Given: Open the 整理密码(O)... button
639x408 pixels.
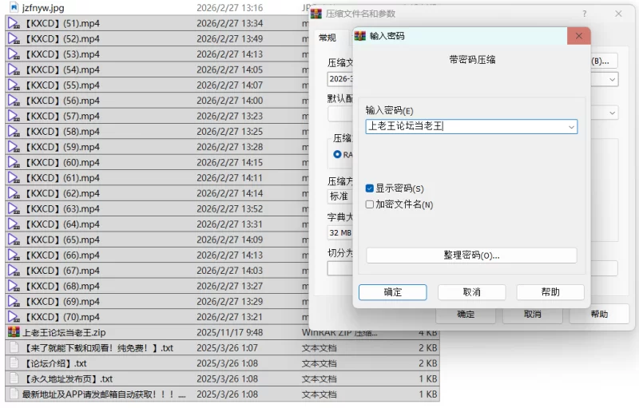Looking at the screenshot, I should coord(471,255).
